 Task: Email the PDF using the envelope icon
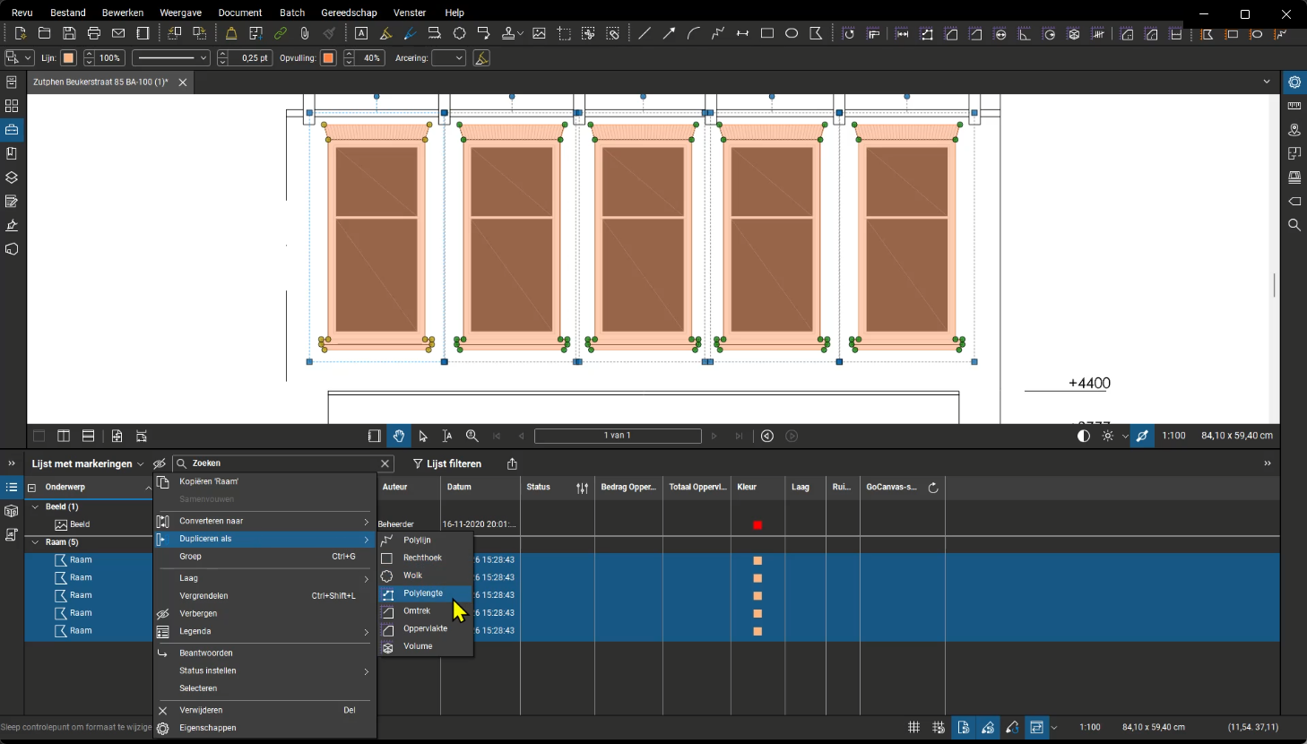coord(118,33)
